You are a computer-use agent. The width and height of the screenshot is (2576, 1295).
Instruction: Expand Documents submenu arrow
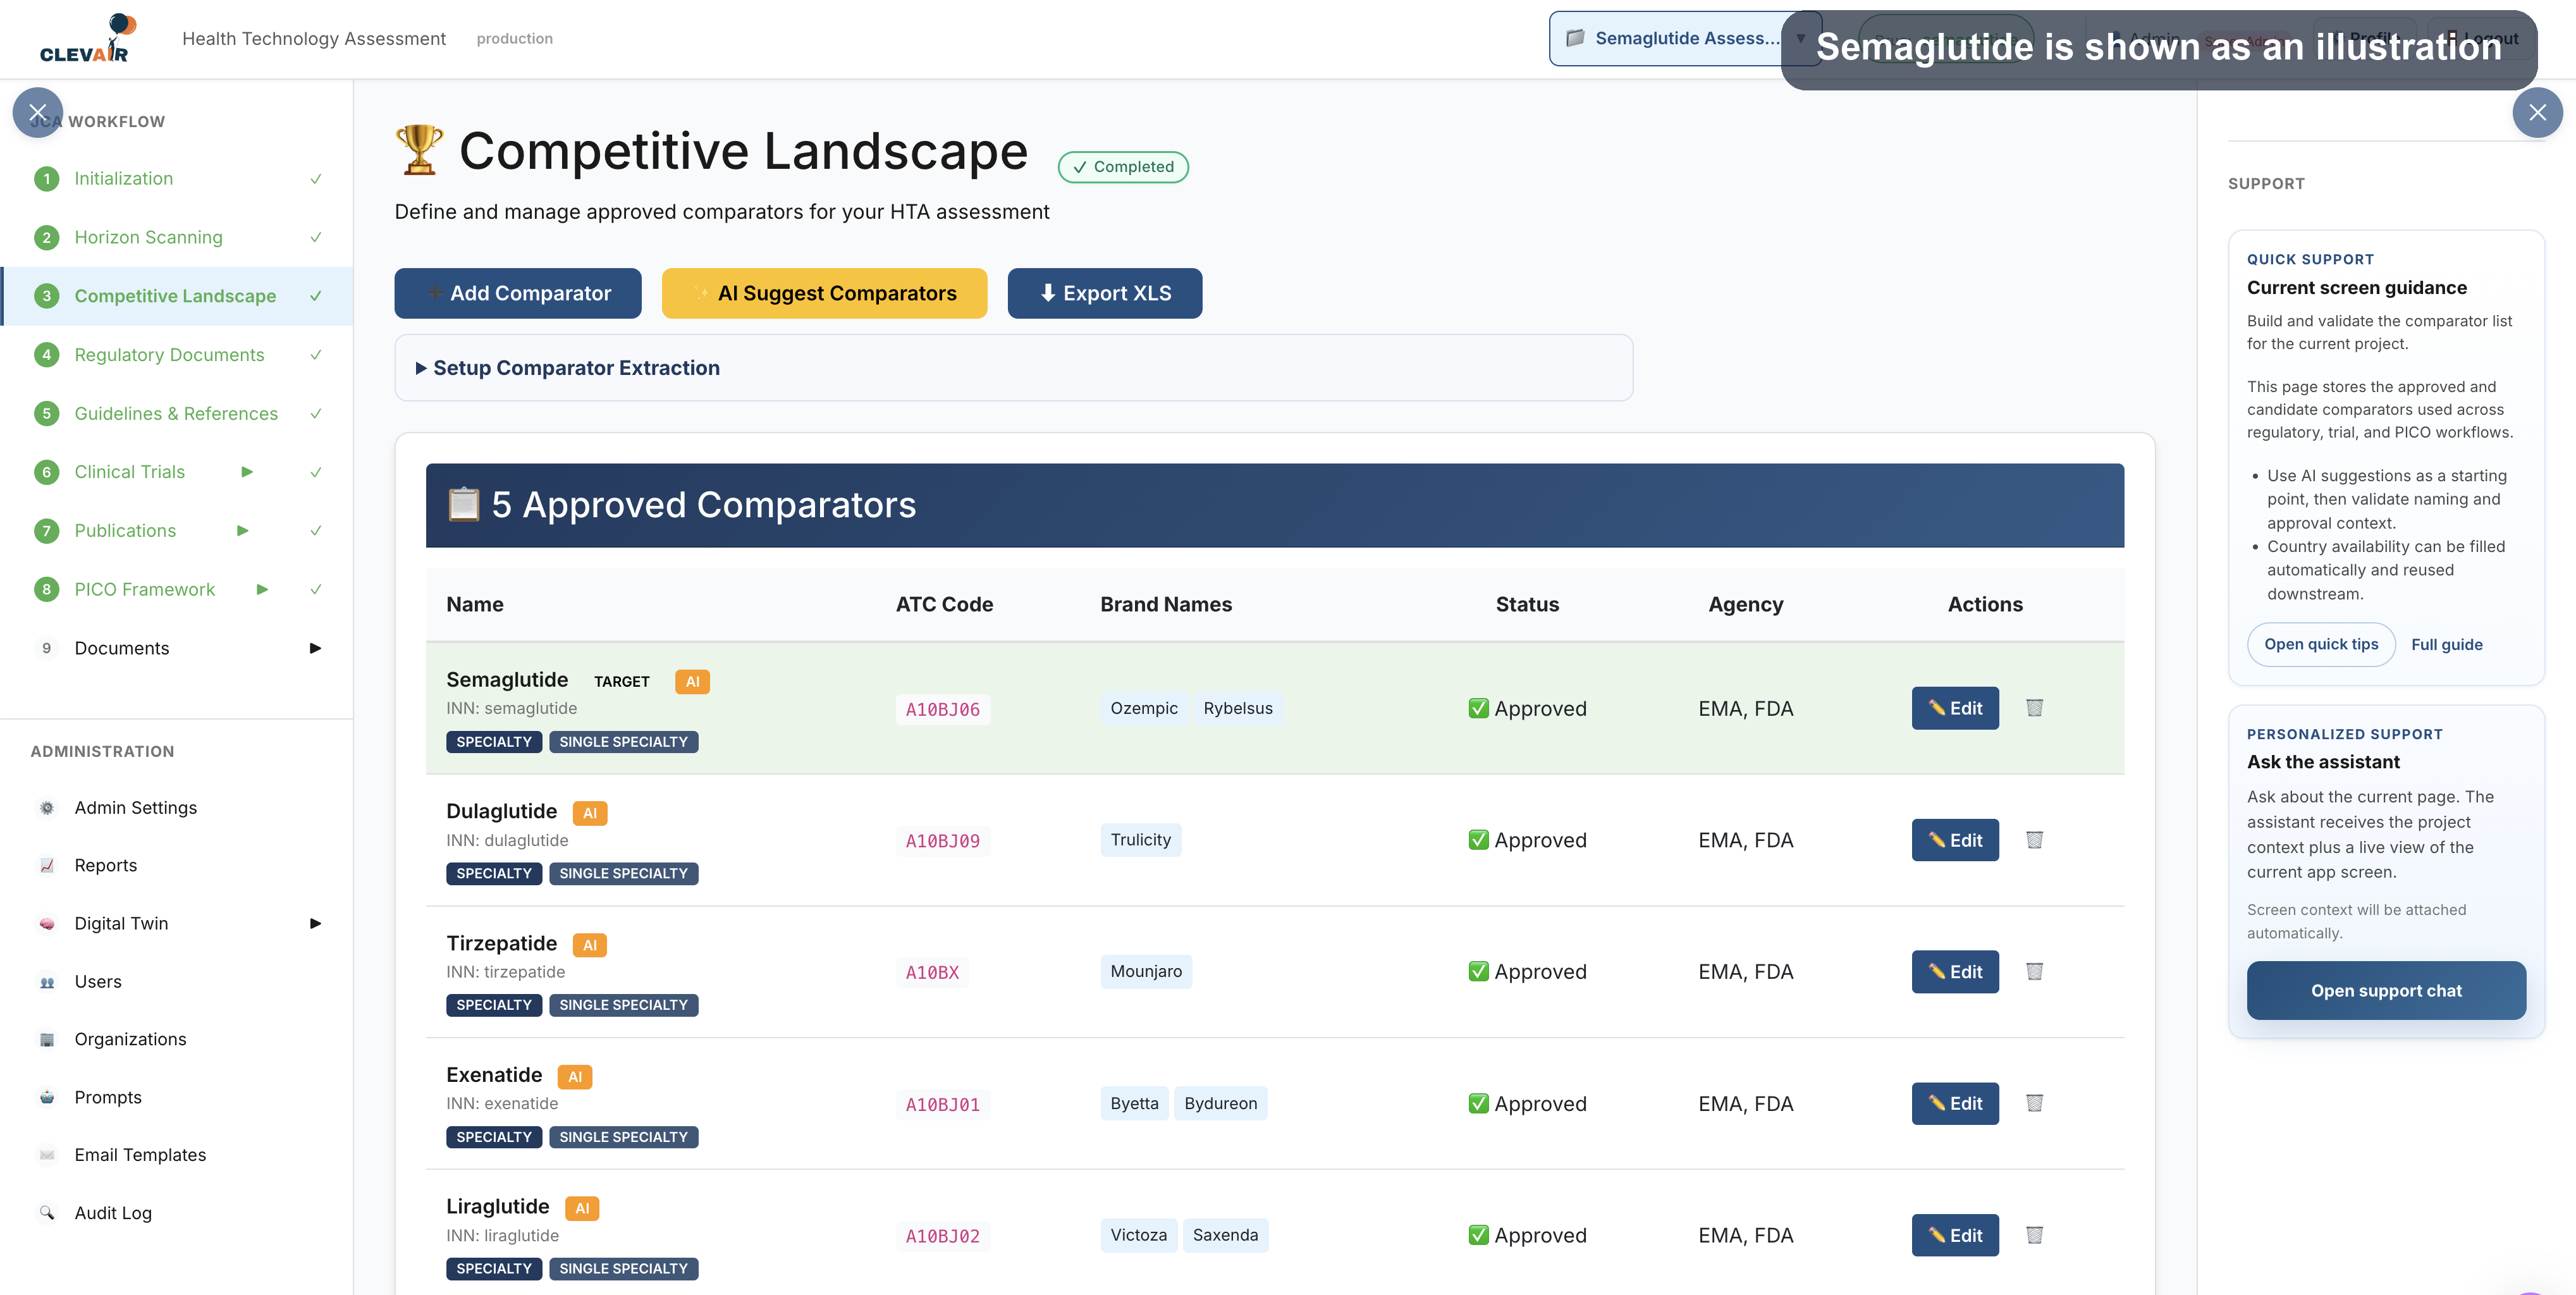pyautogui.click(x=315, y=648)
